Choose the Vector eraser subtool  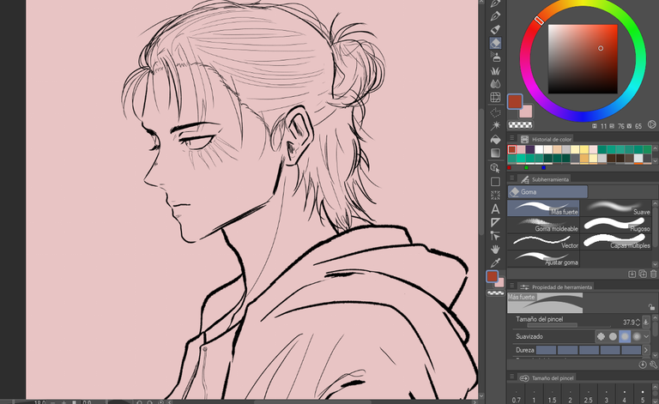tap(543, 242)
